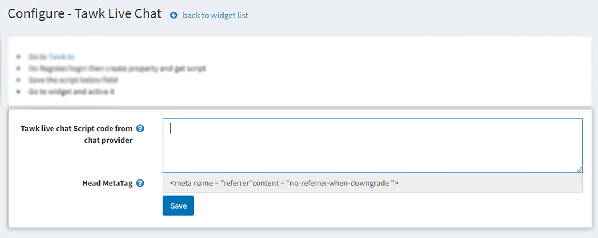The height and width of the screenshot is (238, 598).
Task: Click the 'no-referrer-when-downgrade' meta tag text
Action: coord(339,183)
